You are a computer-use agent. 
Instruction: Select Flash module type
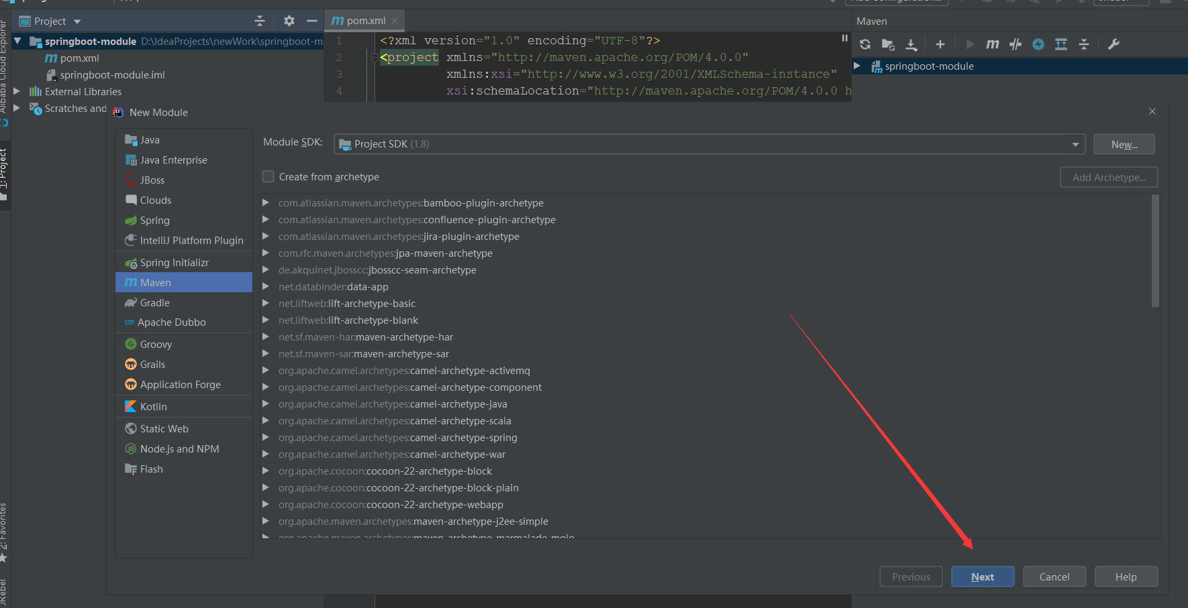click(x=184, y=469)
